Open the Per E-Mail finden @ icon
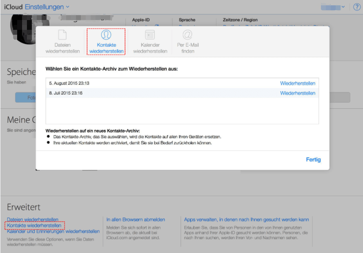Image resolution: width=363 pixels, height=253 pixels. [187, 35]
